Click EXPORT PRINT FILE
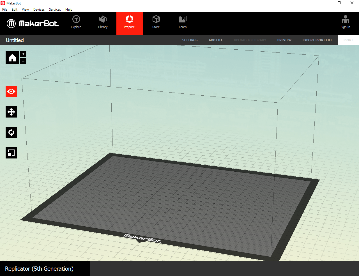The width and height of the screenshot is (359, 276). pyautogui.click(x=317, y=40)
